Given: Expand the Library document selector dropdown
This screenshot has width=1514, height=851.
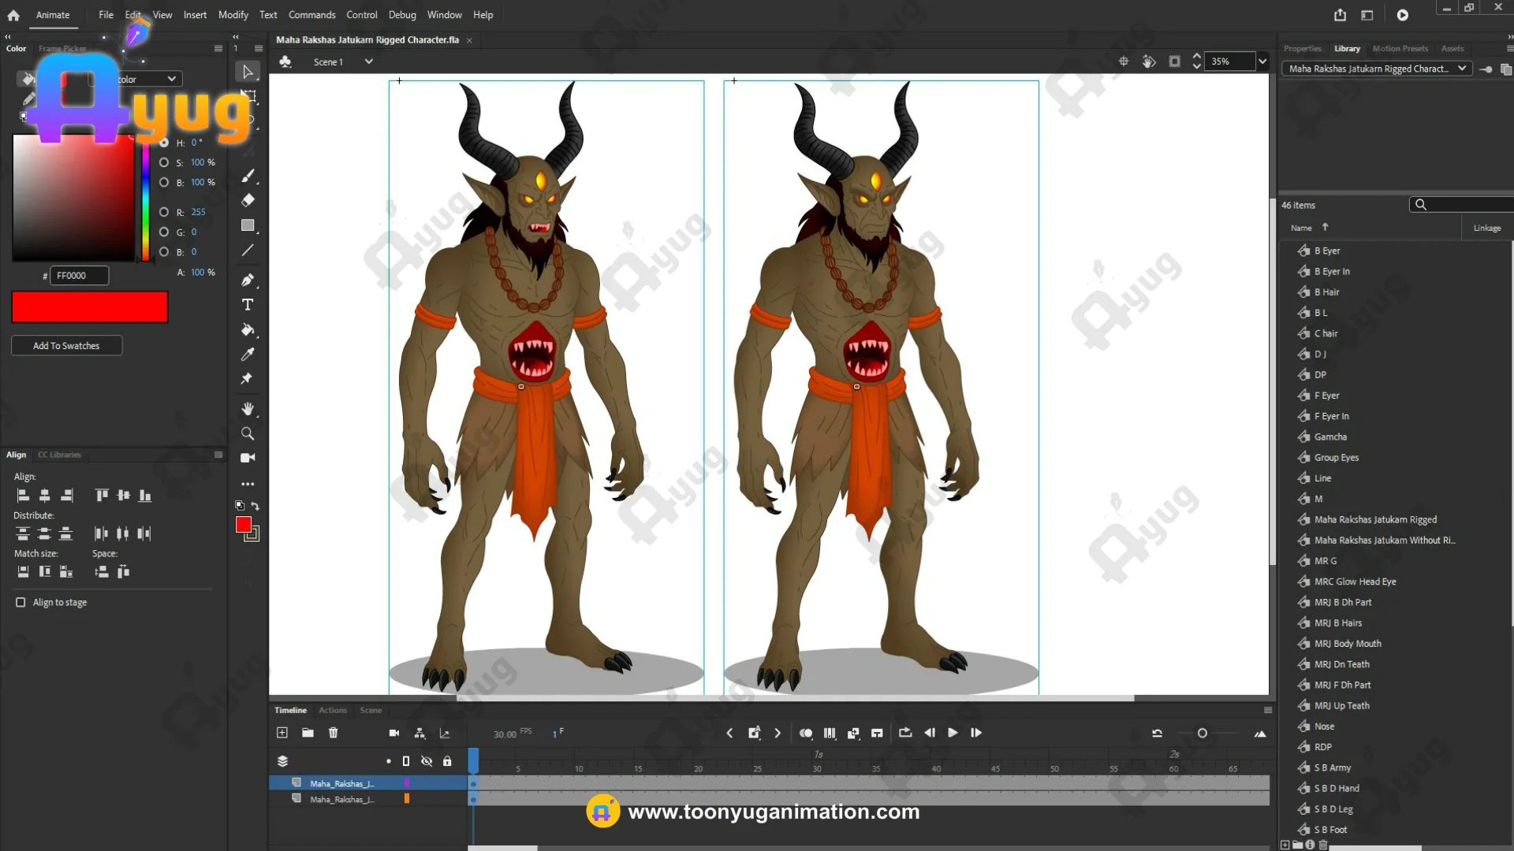Looking at the screenshot, I should point(1461,69).
